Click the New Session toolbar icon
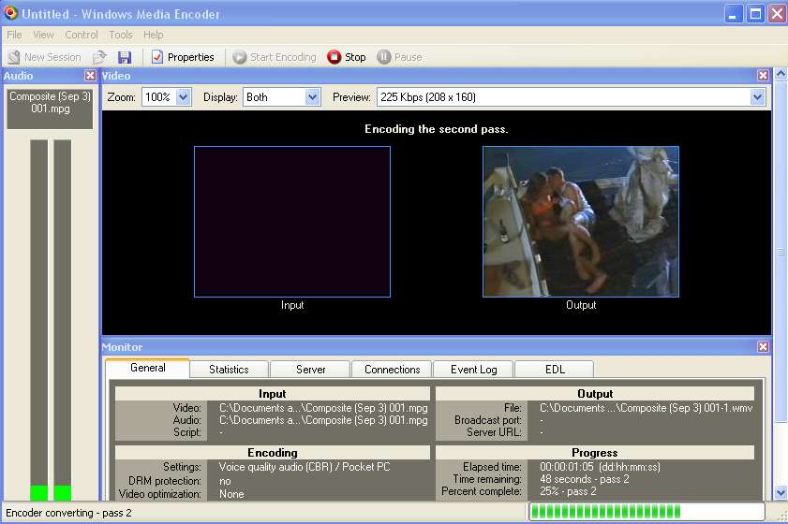This screenshot has height=524, width=788. click(14, 57)
